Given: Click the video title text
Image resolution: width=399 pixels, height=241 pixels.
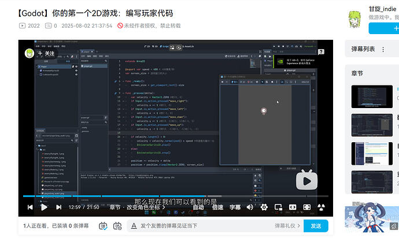Looking at the screenshot, I should click(x=95, y=13).
